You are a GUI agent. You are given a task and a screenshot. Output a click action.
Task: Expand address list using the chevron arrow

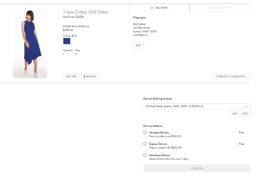click(x=247, y=106)
